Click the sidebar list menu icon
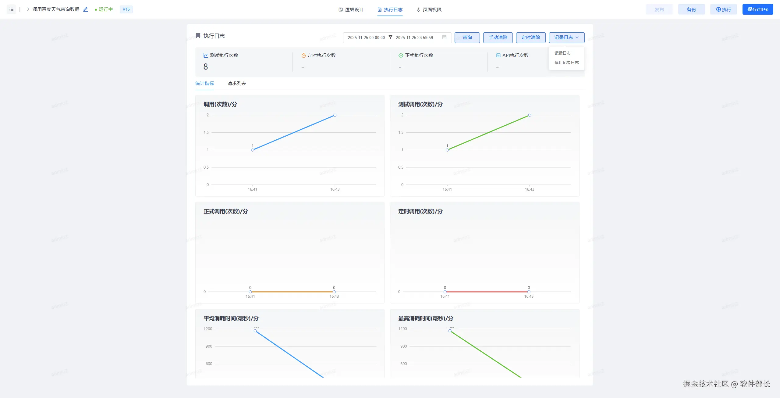The height and width of the screenshot is (398, 780). [12, 9]
